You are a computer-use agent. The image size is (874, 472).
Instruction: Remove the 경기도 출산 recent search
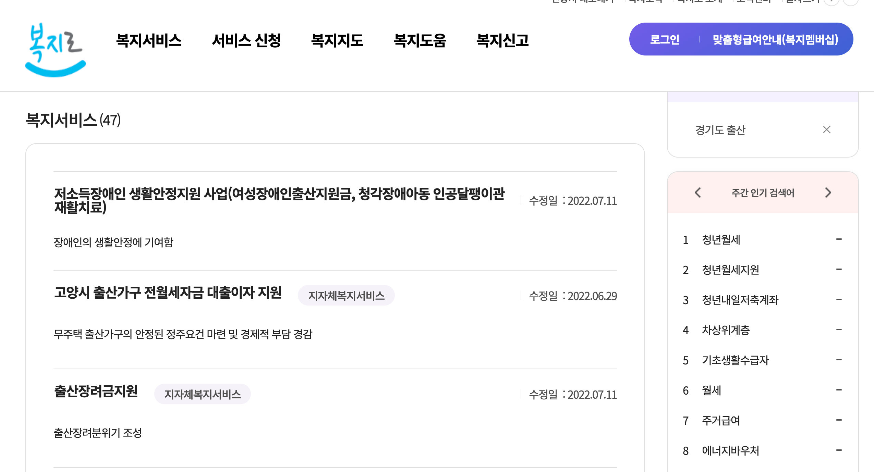click(826, 129)
